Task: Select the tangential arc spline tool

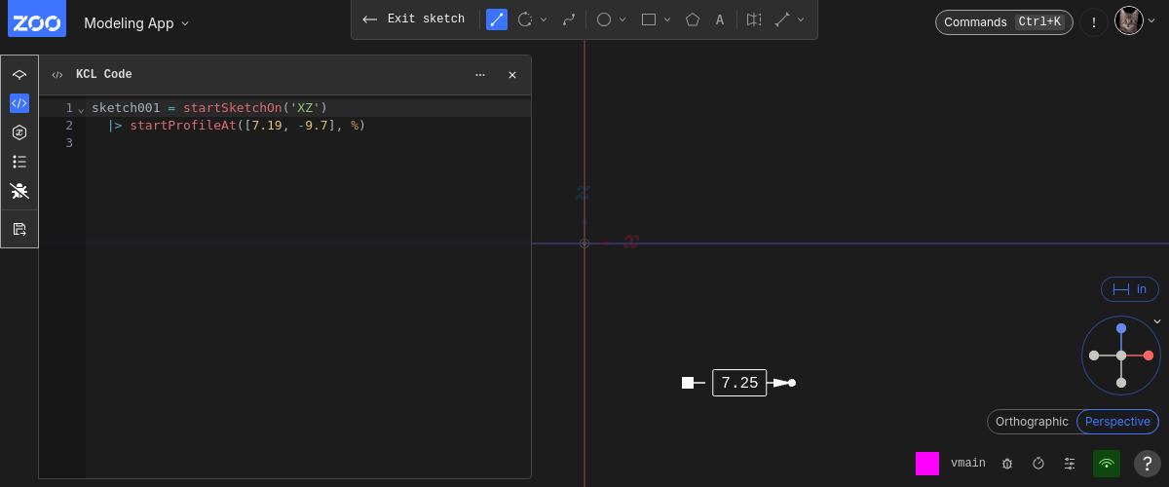Action: pos(569,19)
